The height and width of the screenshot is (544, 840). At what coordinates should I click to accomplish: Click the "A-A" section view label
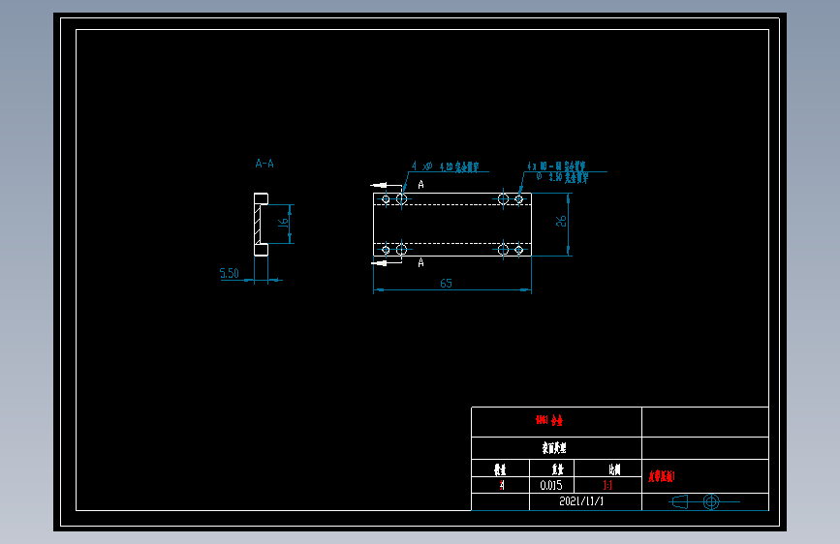pos(264,164)
